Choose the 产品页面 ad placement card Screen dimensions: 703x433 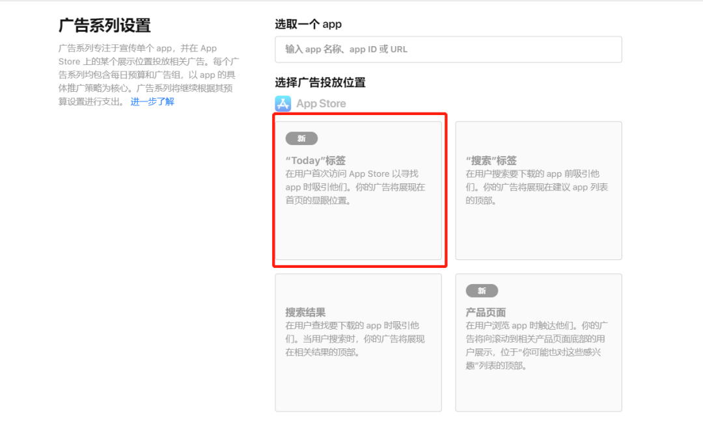538,343
